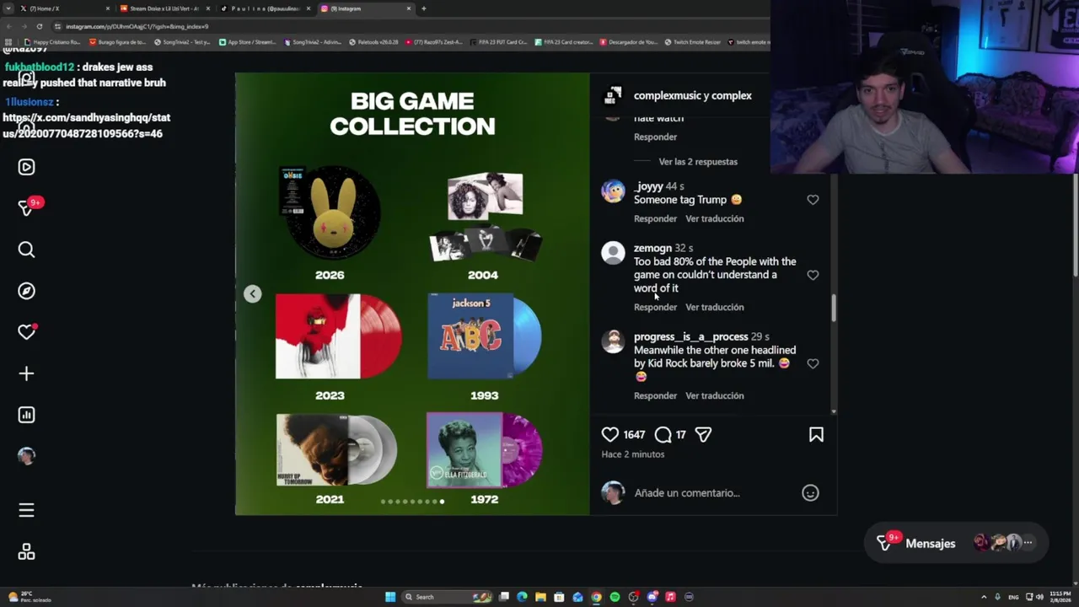Show hidden system tray icons chevron
1079x607 pixels.
pos(983,597)
